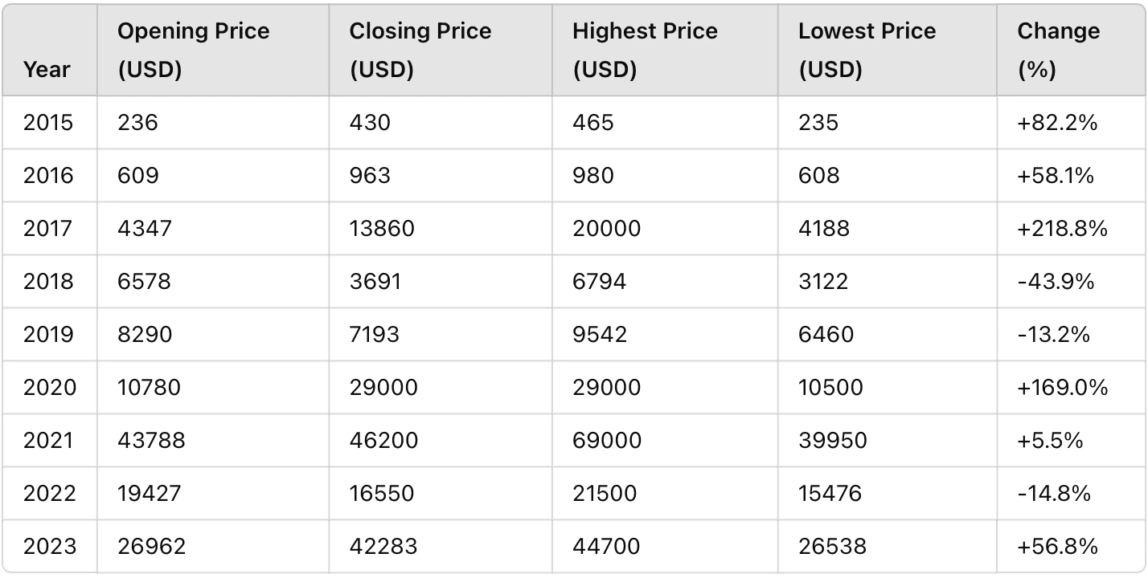Select the 2023 closing price 42283
1148x578 pixels.
[x=383, y=547]
